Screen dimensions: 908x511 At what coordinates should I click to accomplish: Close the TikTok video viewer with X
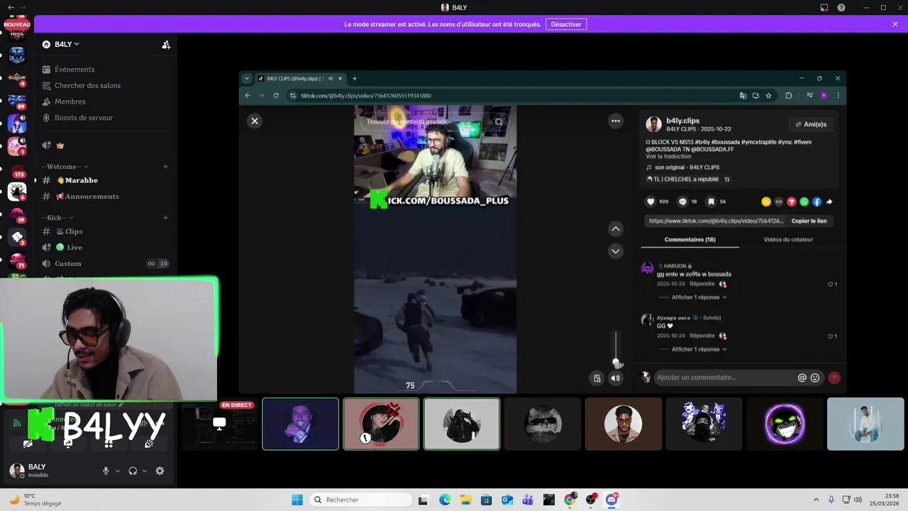tap(255, 121)
